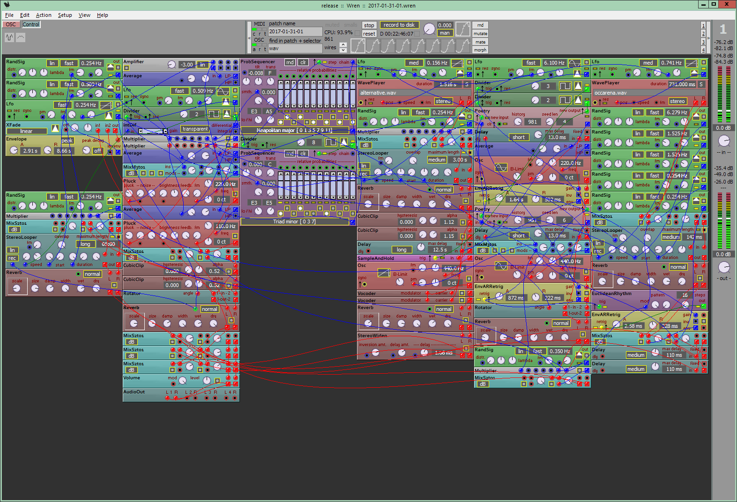Open the Setup menu
Viewport: 737px width, 502px height.
coord(65,15)
